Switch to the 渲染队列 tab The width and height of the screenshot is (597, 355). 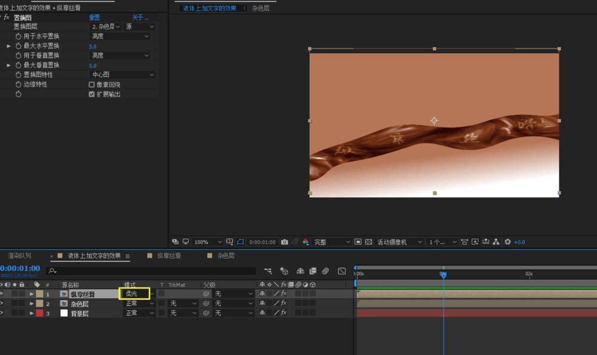(20, 256)
